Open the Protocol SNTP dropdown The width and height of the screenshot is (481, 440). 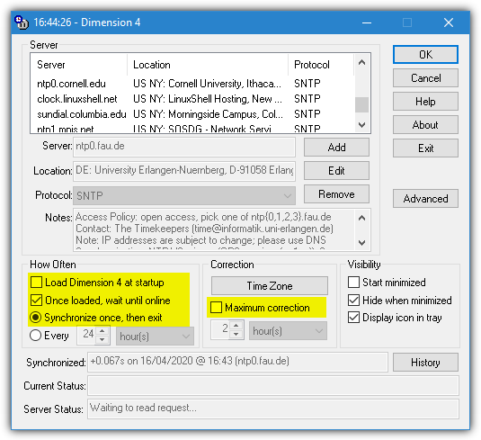click(x=184, y=195)
